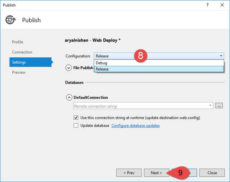Go back with the Prev button
Image resolution: width=230 pixels, height=182 pixels.
(x=129, y=173)
